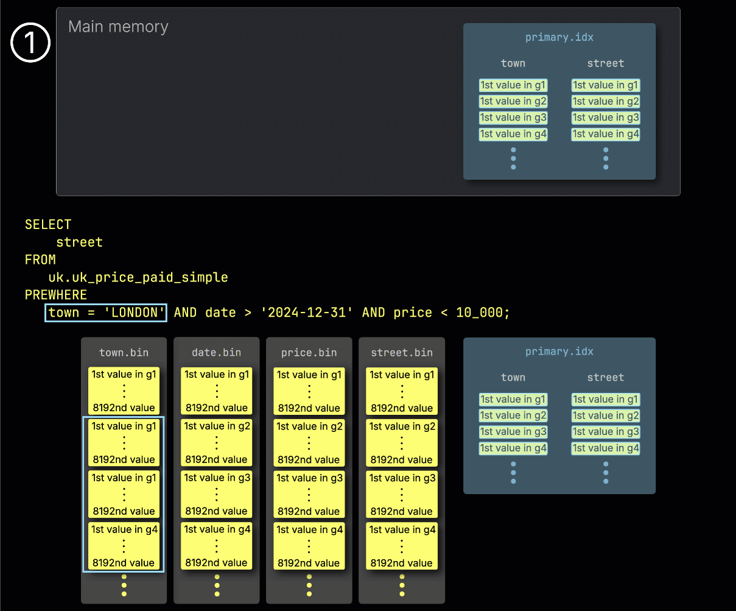The image size is (736, 611).
Task: Click the vertical dots below street.bin column
Action: 402,585
